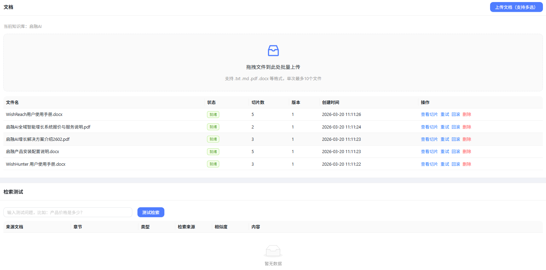Rollback 启融产品安装配置说明.docx
This screenshot has width=546, height=270.
click(x=456, y=152)
